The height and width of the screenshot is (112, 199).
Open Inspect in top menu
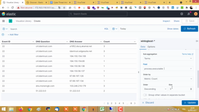pos(166,21)
